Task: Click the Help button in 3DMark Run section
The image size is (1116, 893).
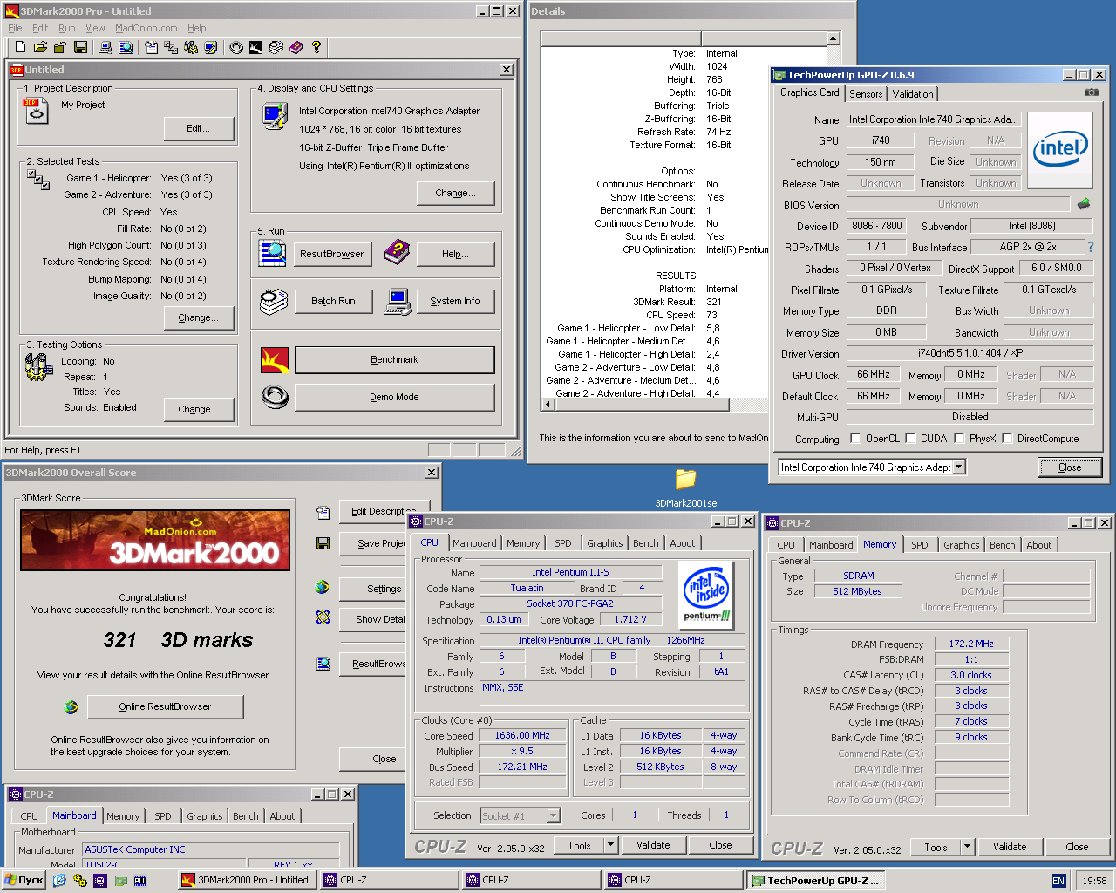Action: tap(455, 254)
